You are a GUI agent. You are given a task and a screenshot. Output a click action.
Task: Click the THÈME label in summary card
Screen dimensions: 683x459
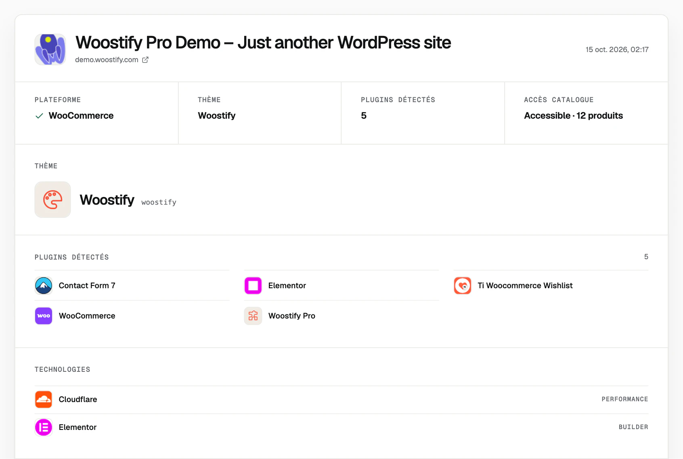(209, 100)
